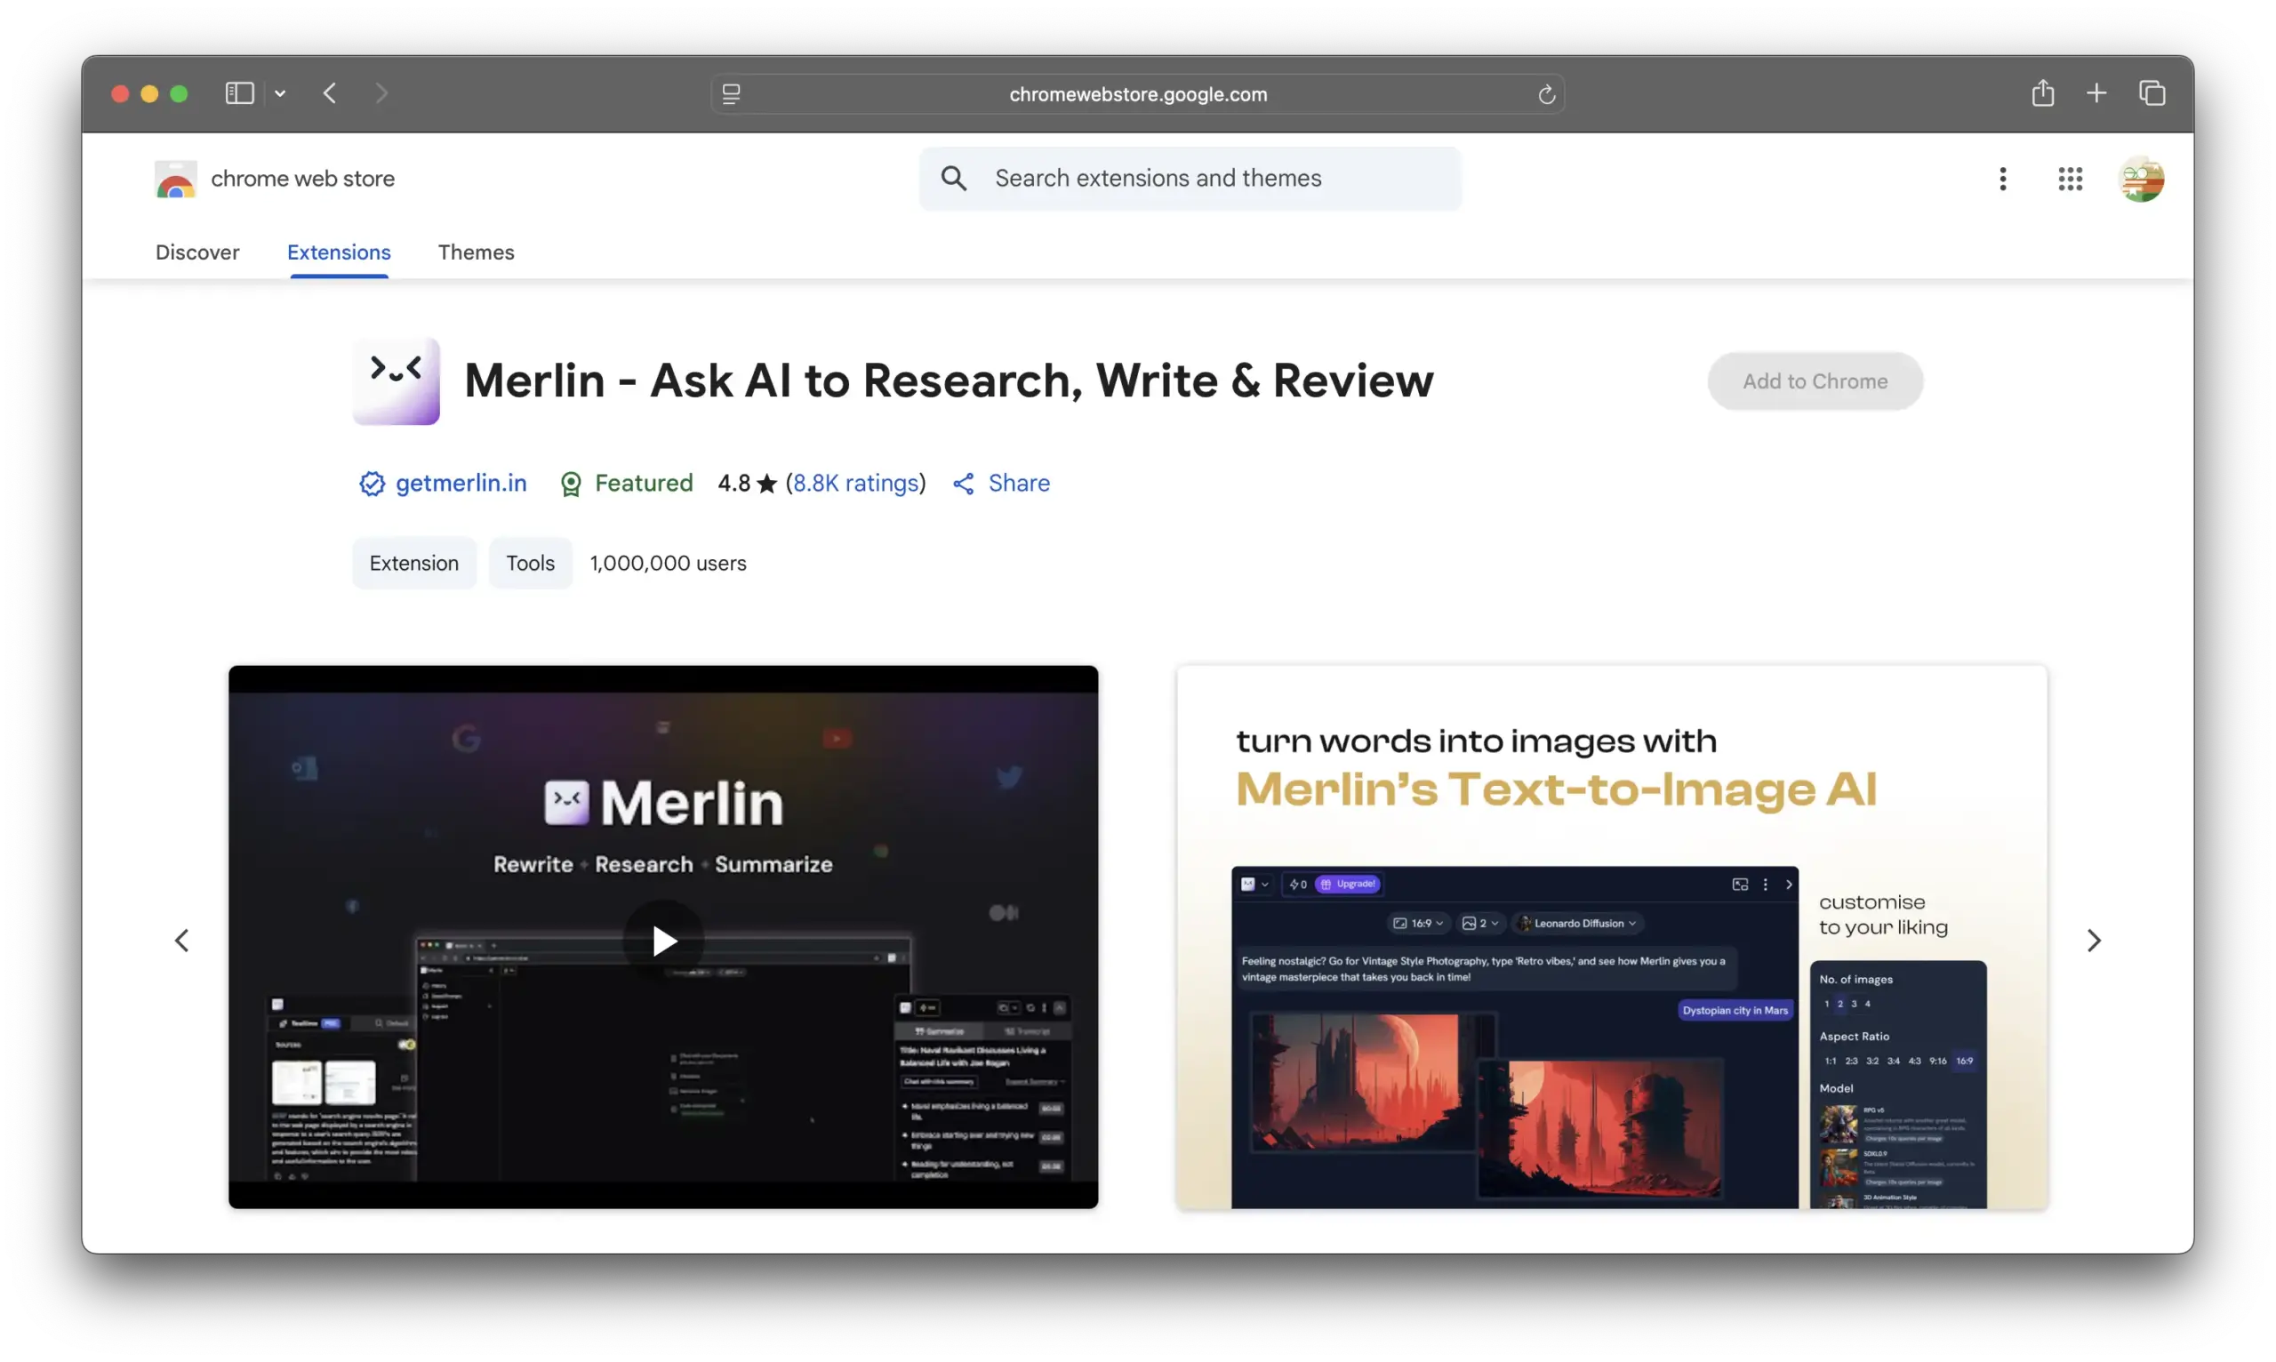Click the verified publisher badge icon
Image resolution: width=2276 pixels, height=1362 pixels.
tap(372, 483)
